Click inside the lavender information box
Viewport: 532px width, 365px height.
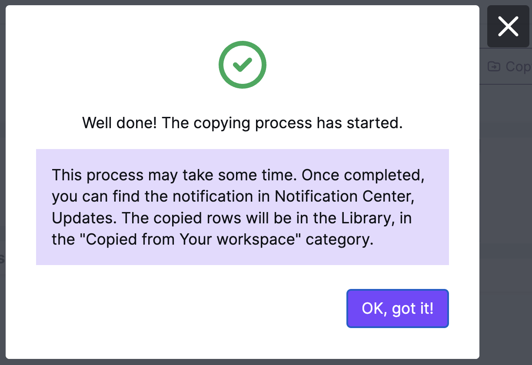(242, 207)
